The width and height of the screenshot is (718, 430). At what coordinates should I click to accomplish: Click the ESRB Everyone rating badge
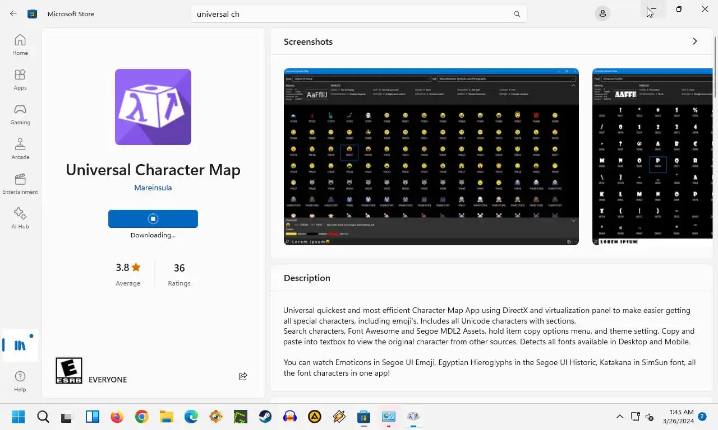(69, 371)
